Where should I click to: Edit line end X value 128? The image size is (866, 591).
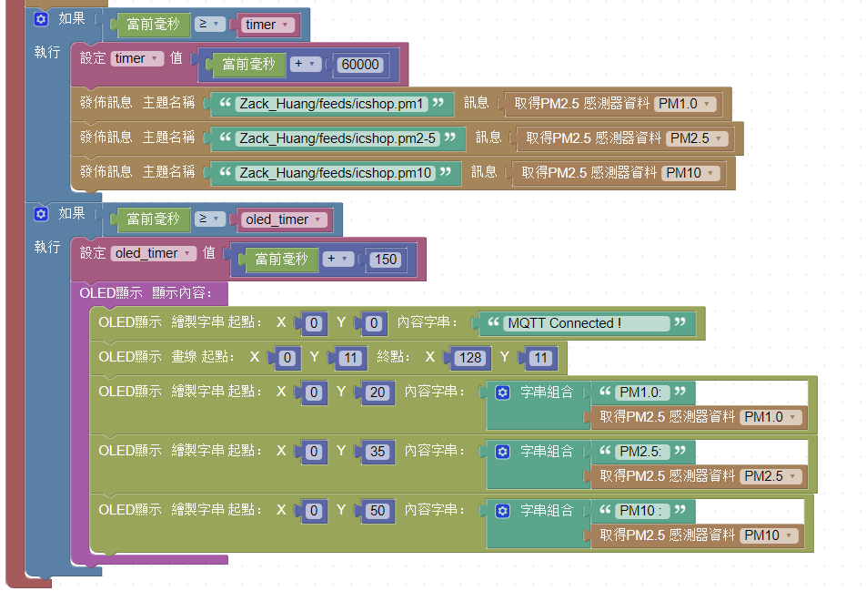point(470,358)
